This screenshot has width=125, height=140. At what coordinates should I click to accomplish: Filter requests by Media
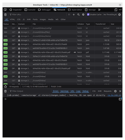[x=51, y=19]
